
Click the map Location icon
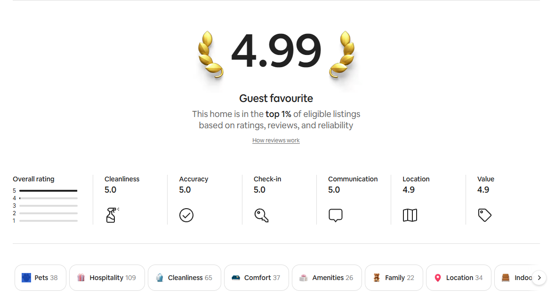[x=410, y=215]
